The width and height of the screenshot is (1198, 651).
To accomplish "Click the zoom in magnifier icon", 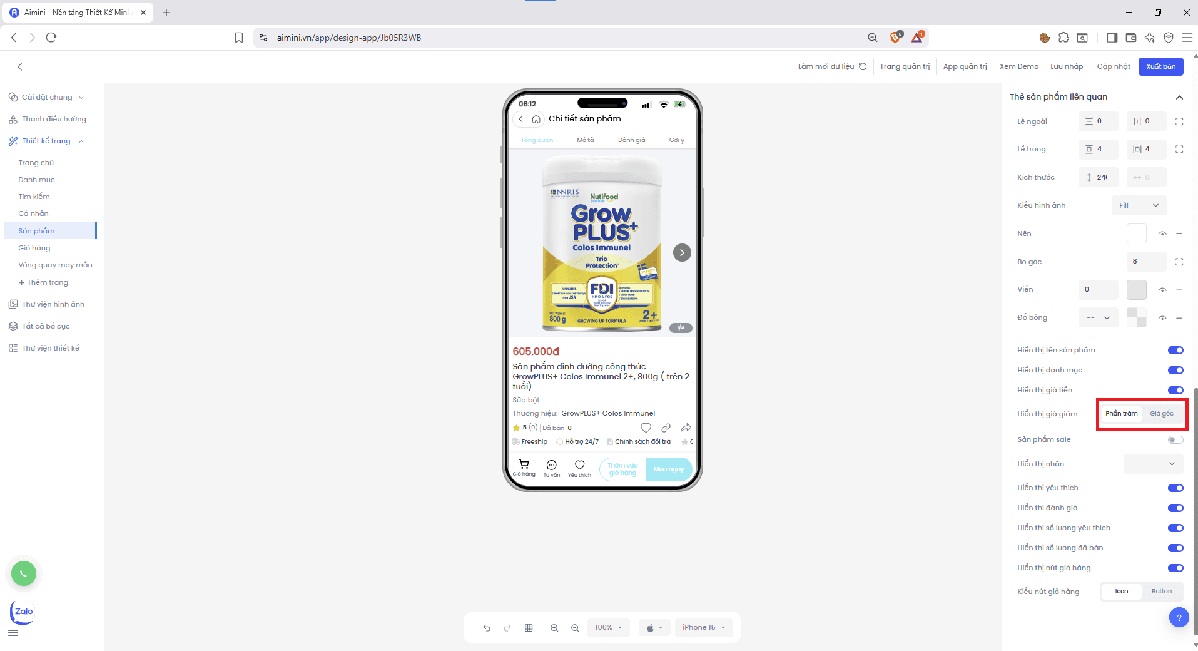I will [x=554, y=628].
